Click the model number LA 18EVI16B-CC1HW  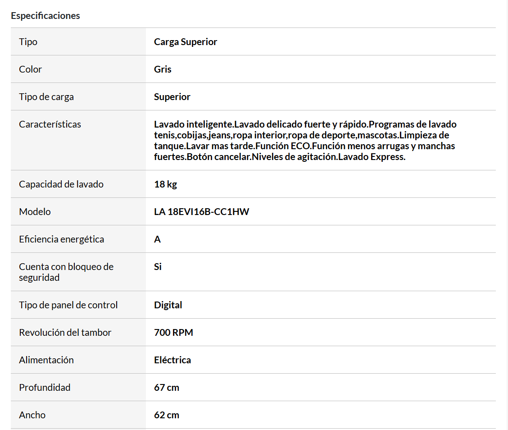click(x=201, y=212)
